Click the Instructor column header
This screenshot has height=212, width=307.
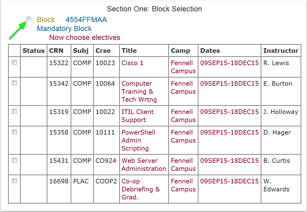tap(281, 51)
